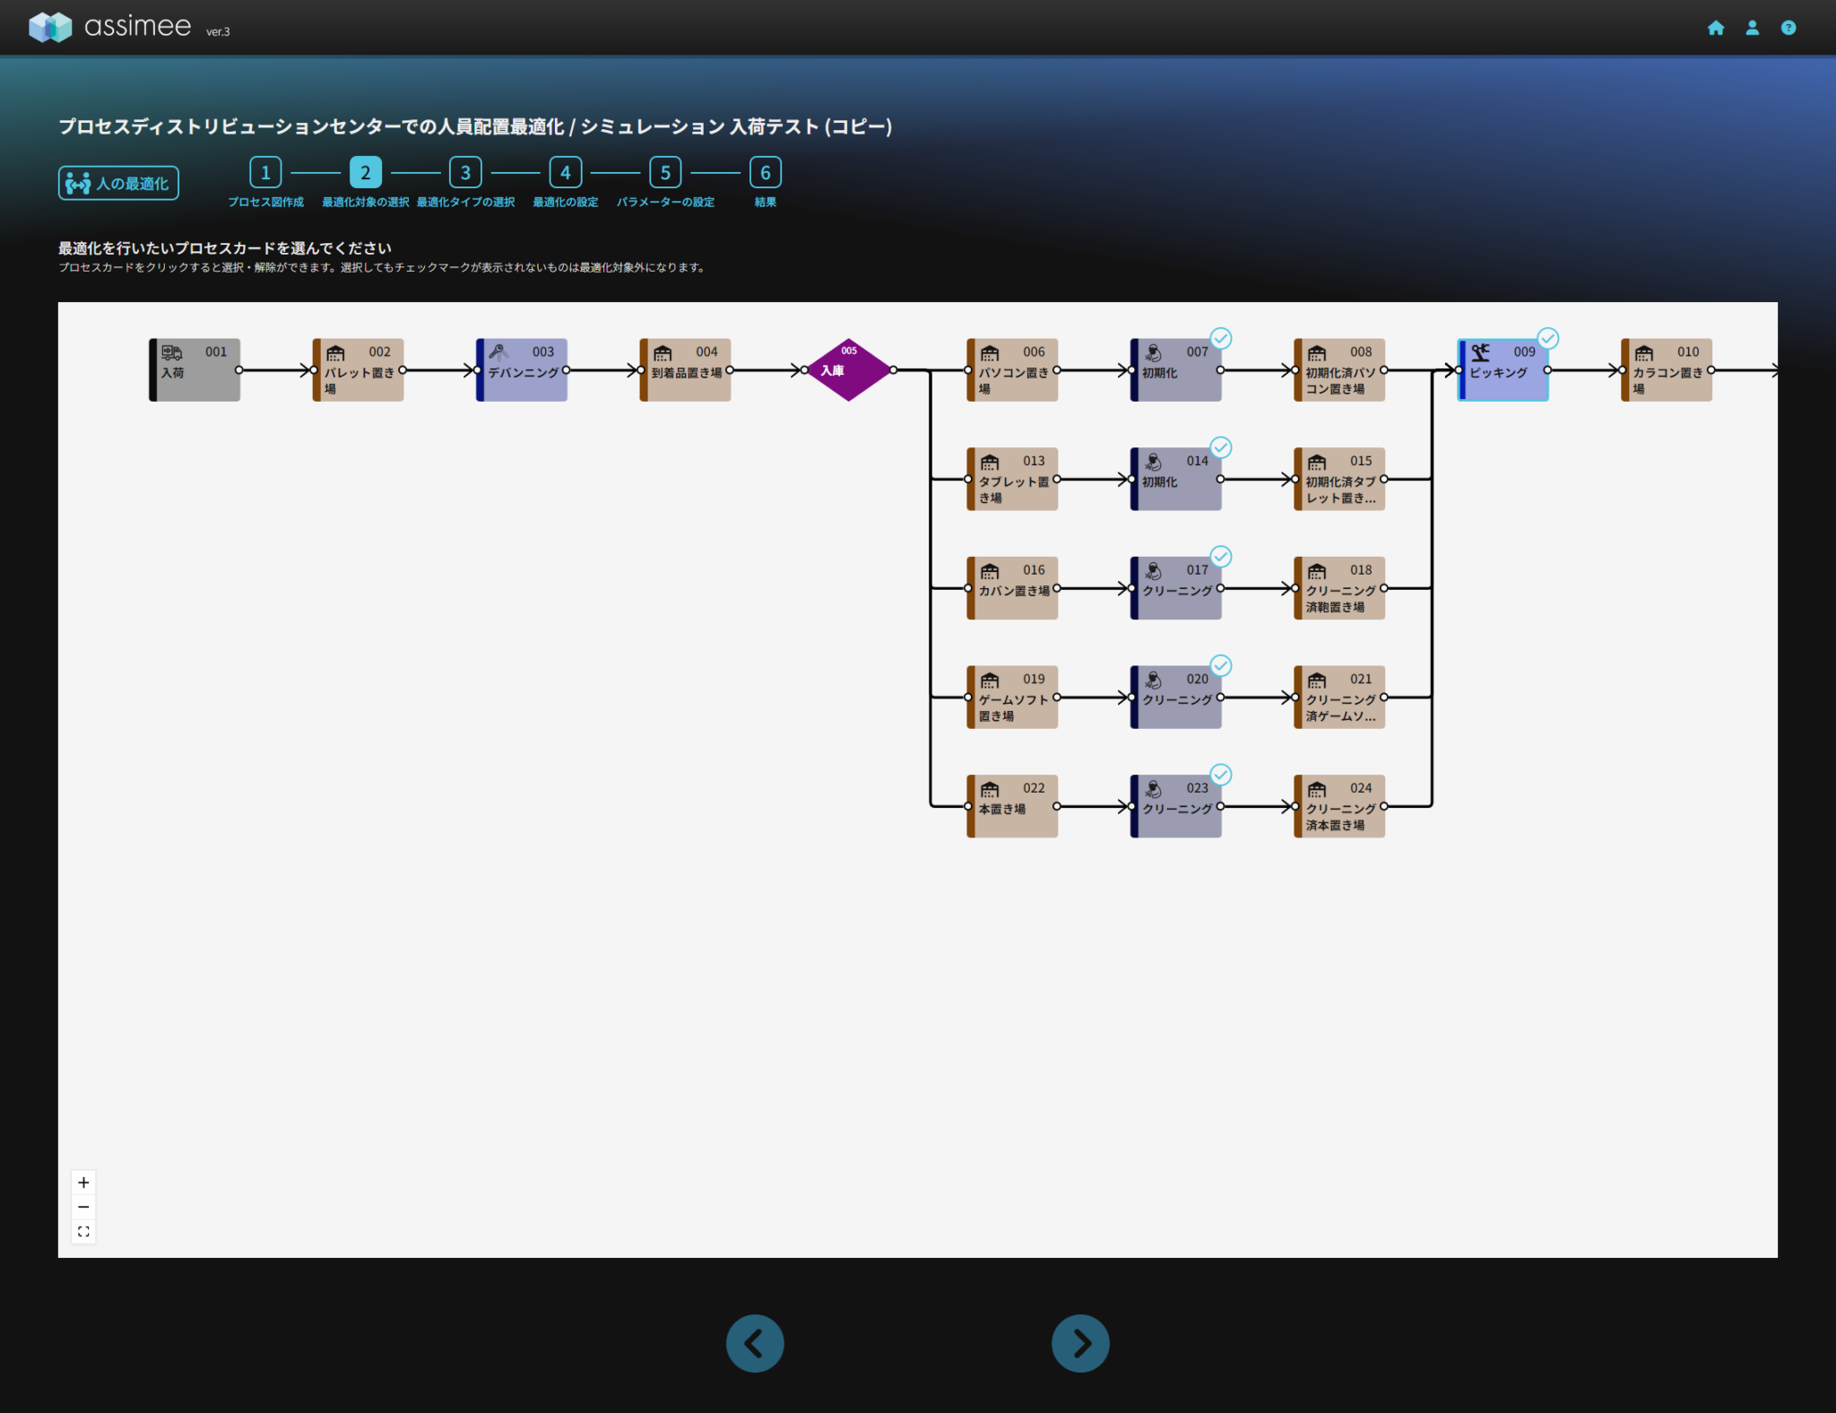
Task: Go to step 3 最適化タイプの選択
Action: pyautogui.click(x=465, y=172)
